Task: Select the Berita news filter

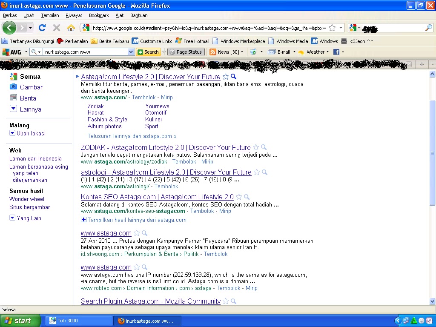Action: [28, 98]
